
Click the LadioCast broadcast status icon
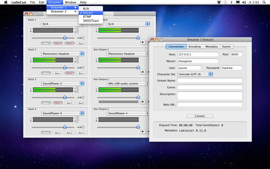click(219, 2)
